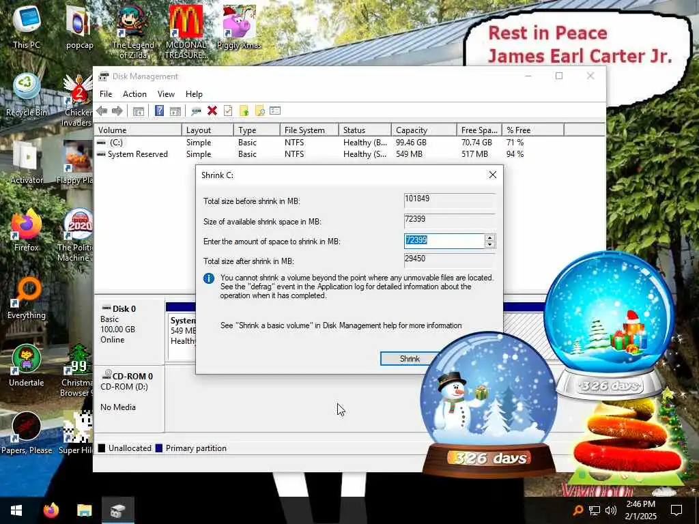Viewport: 699px width, 524px height.
Task: Click the folder with magnifier toolbar icon
Action: coord(260,111)
